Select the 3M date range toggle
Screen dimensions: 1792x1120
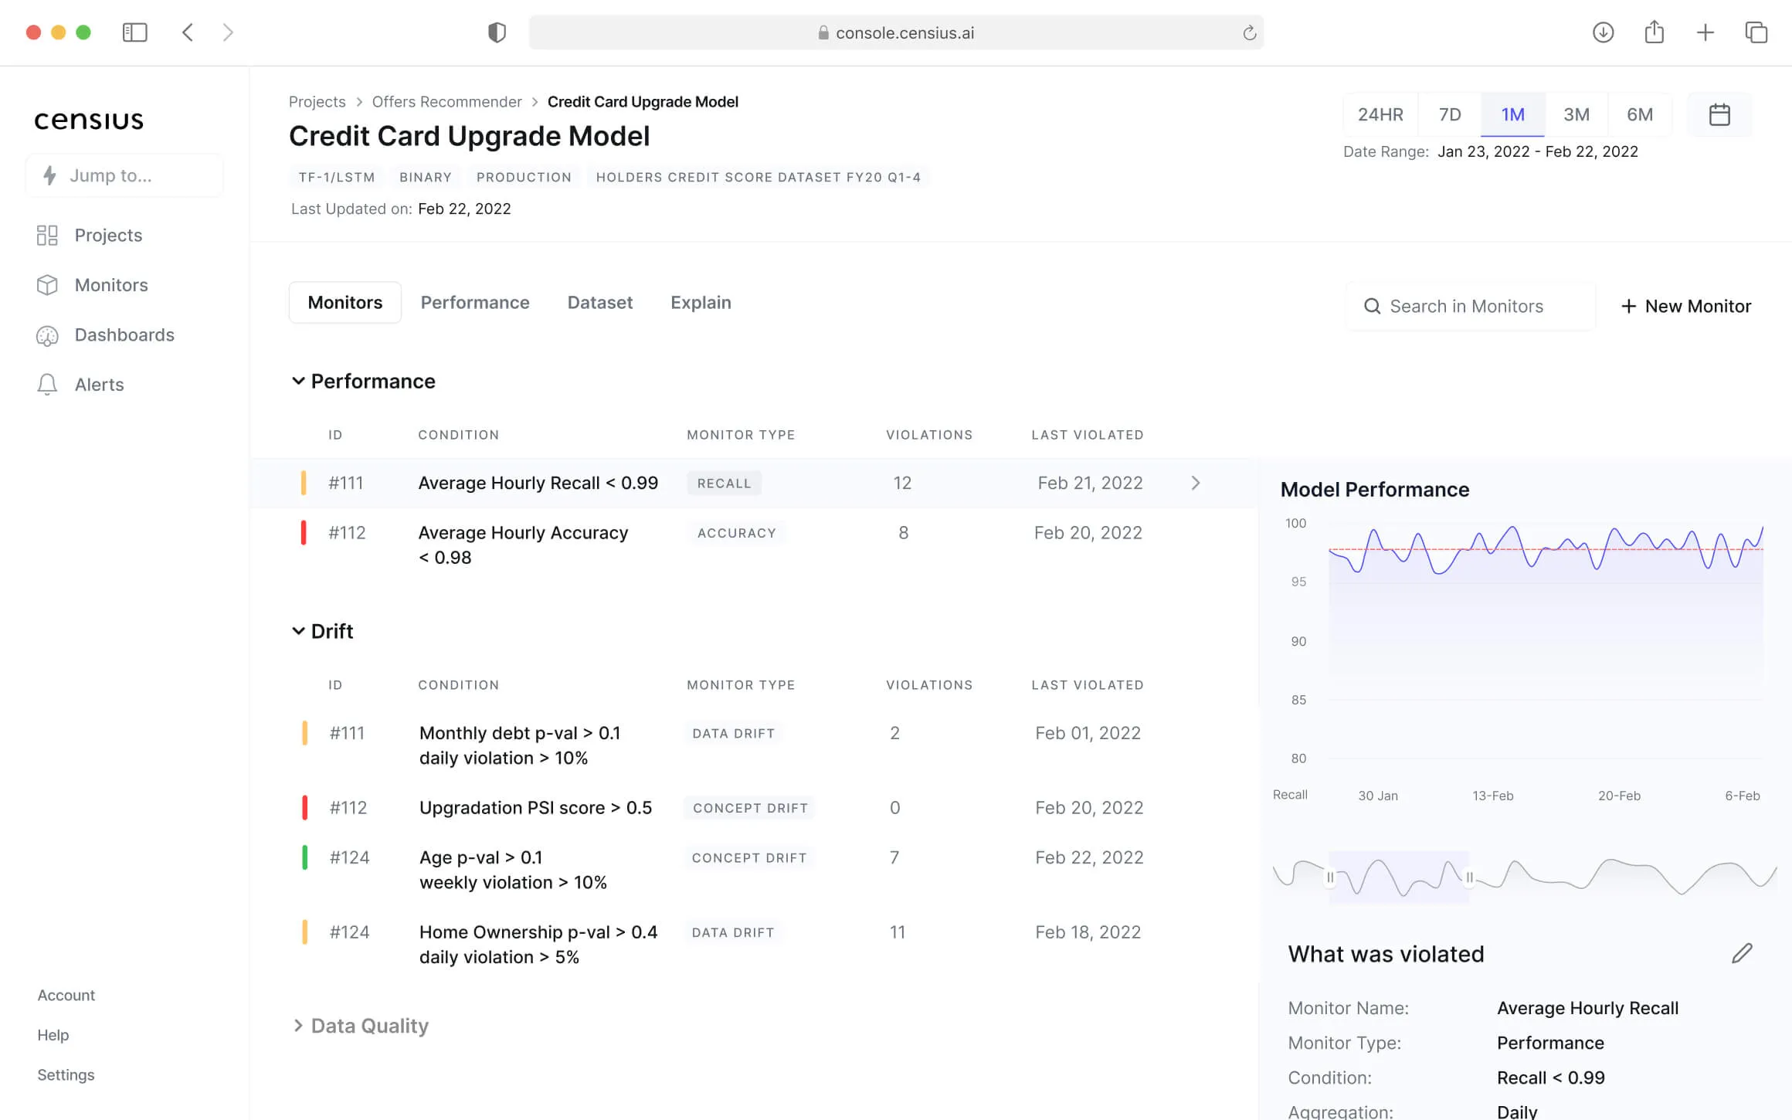click(1575, 114)
